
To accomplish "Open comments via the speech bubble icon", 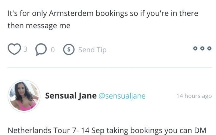I will click(41, 49).
